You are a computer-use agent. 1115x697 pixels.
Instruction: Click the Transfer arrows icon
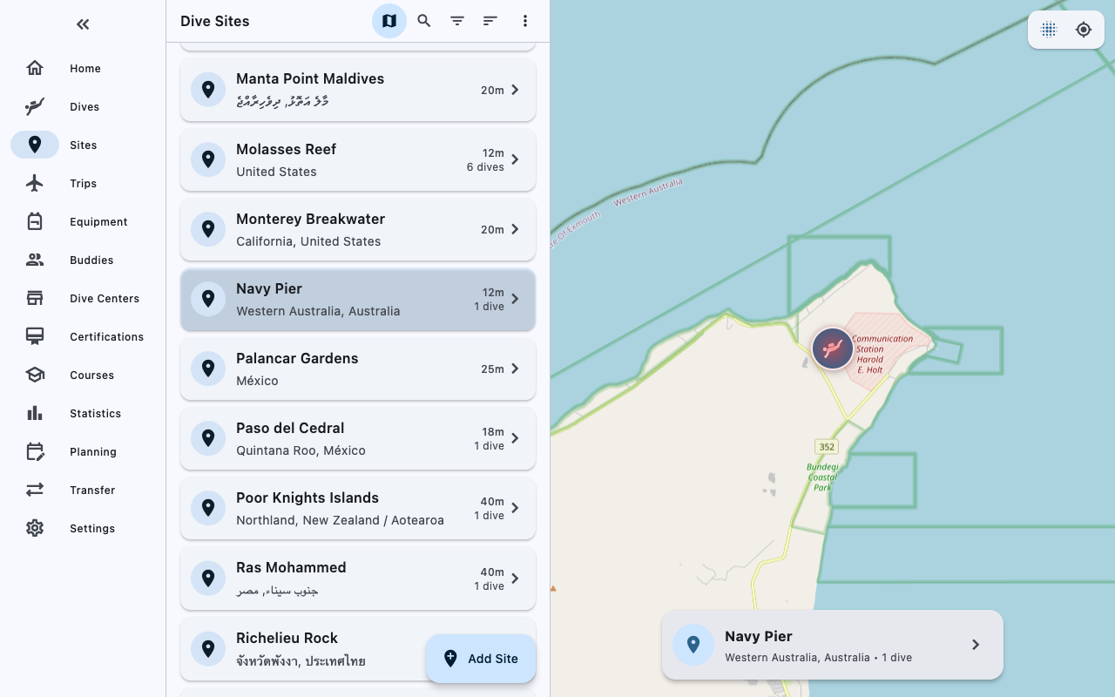point(35,490)
